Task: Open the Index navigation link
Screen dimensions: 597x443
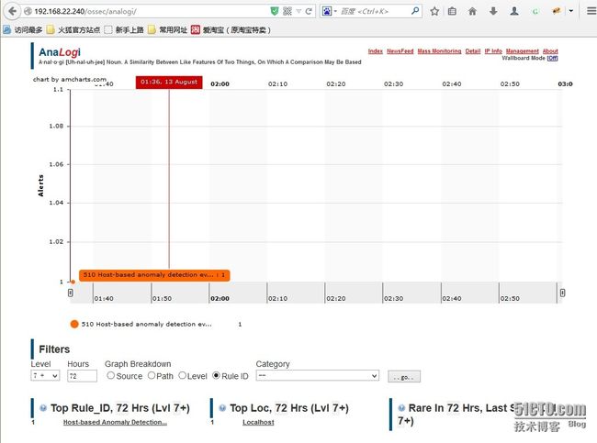Action: (375, 51)
